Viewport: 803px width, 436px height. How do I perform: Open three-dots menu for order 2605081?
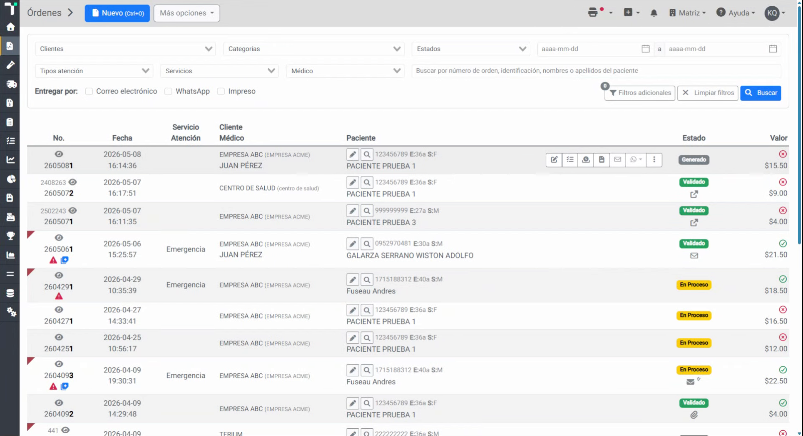654,160
